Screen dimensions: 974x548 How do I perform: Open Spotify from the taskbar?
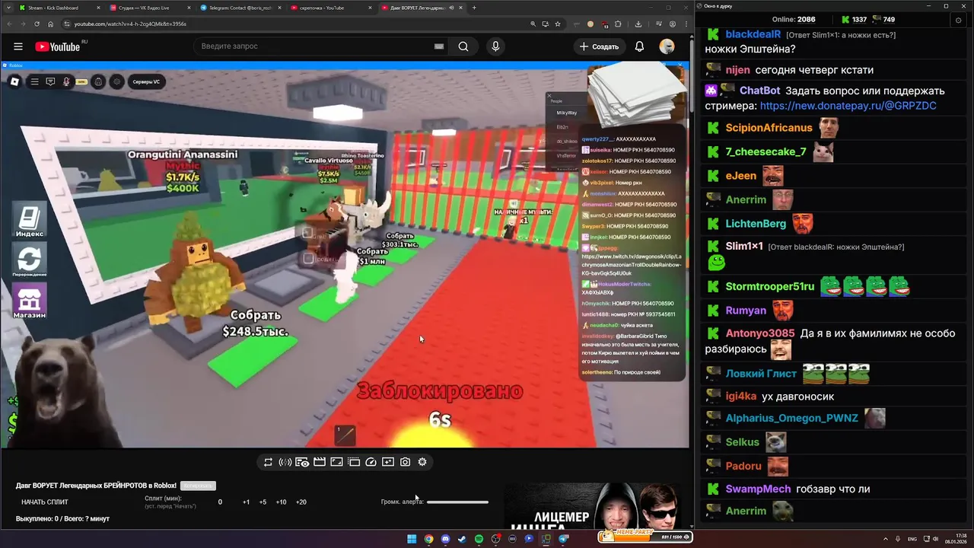click(479, 539)
